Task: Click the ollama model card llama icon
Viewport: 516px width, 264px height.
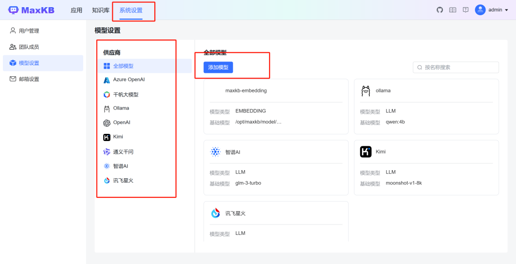Action: coord(365,91)
